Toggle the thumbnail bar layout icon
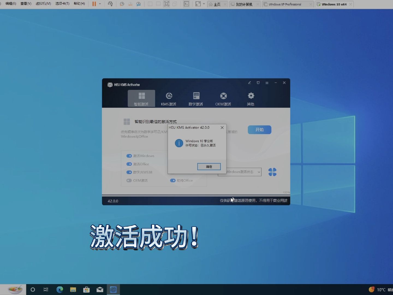The width and height of the screenshot is (393, 295). click(158, 4)
